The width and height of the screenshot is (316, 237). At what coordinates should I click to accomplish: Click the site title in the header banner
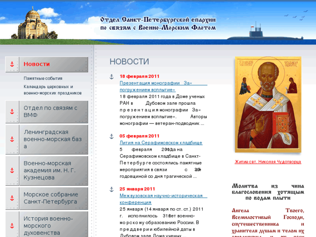point(158,23)
